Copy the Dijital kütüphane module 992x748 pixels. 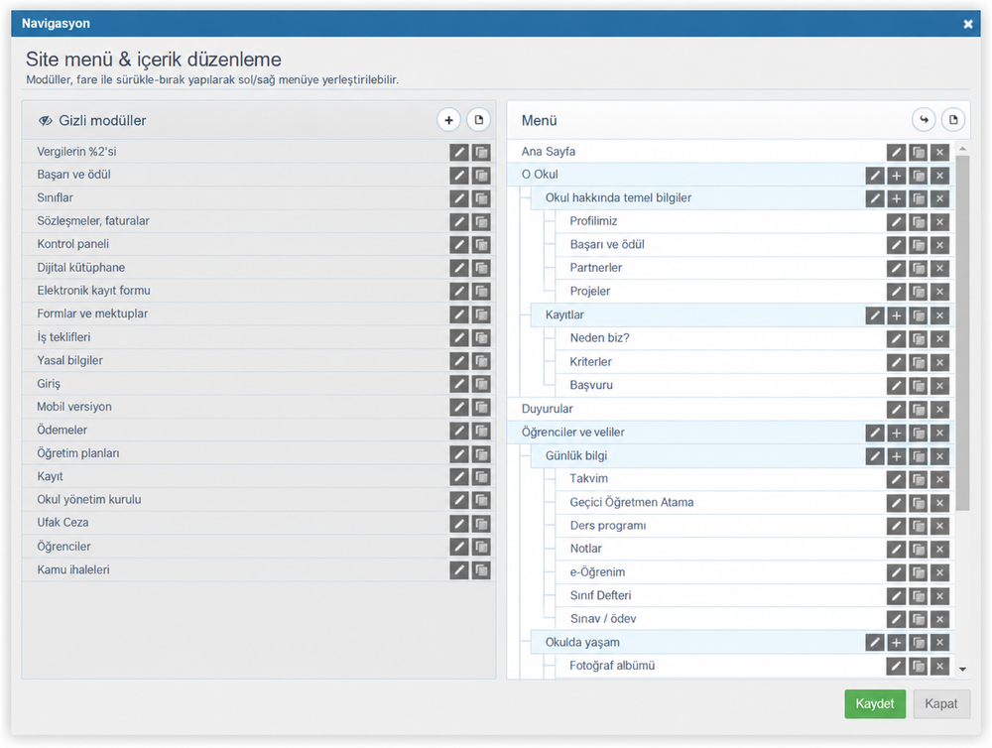tap(481, 268)
